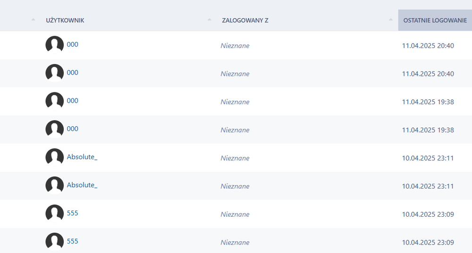Click the first 10.04.2025 23:11 login date
This screenshot has height=253, width=472.
click(x=428, y=158)
